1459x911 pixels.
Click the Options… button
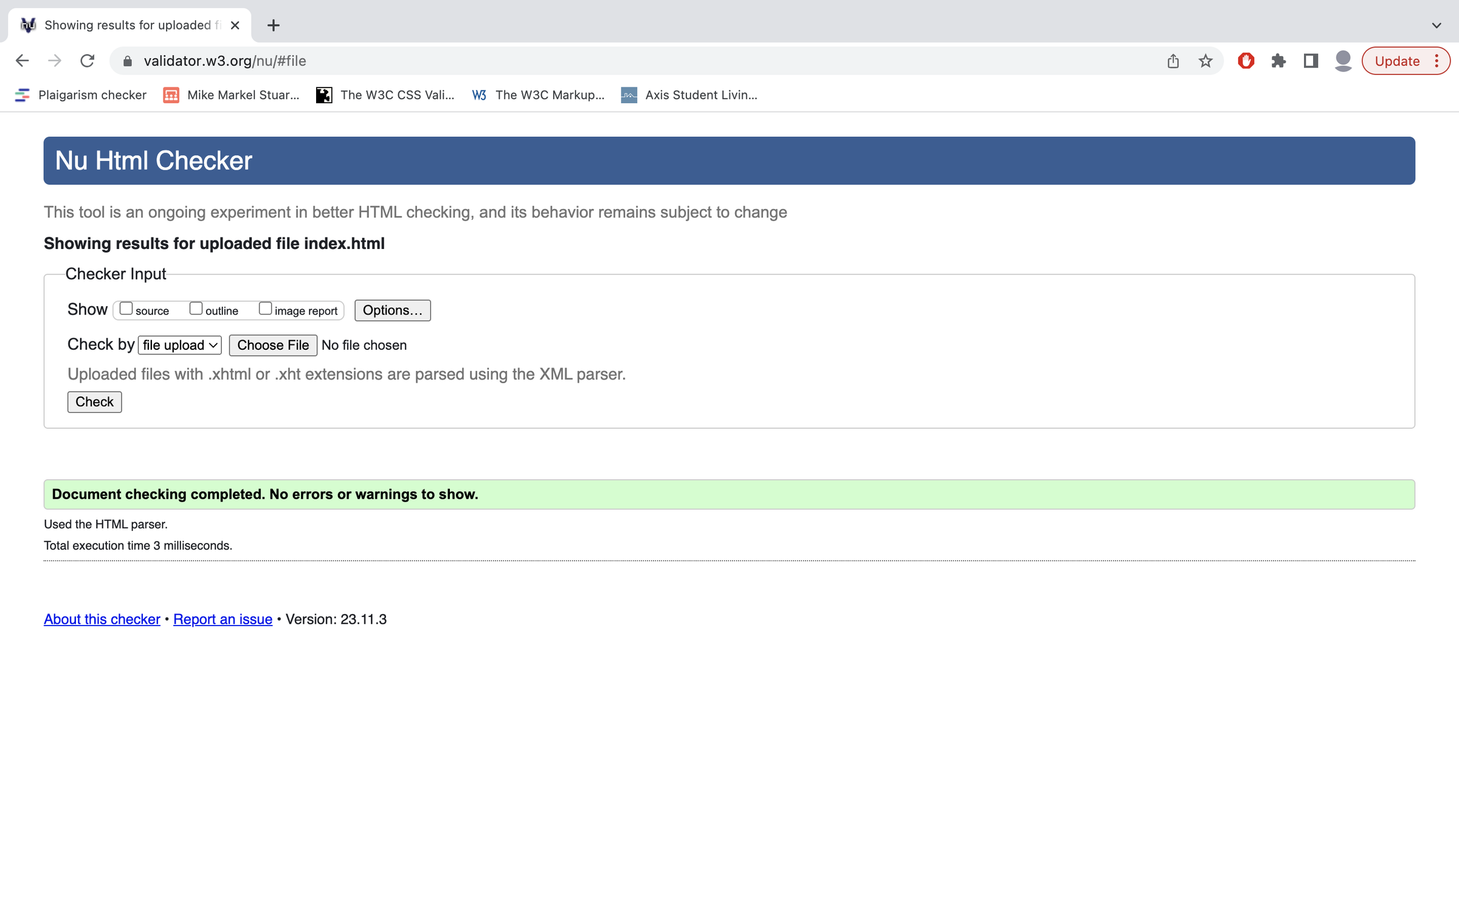tap(392, 310)
